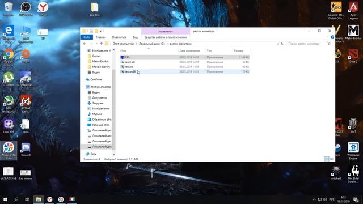The width and height of the screenshot is (363, 204).
Task: Click the sidebar scroll up arrow
Action: click(x=113, y=50)
